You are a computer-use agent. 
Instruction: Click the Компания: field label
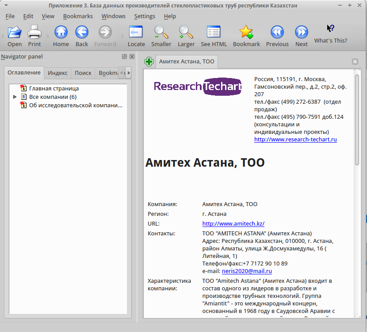point(162,204)
